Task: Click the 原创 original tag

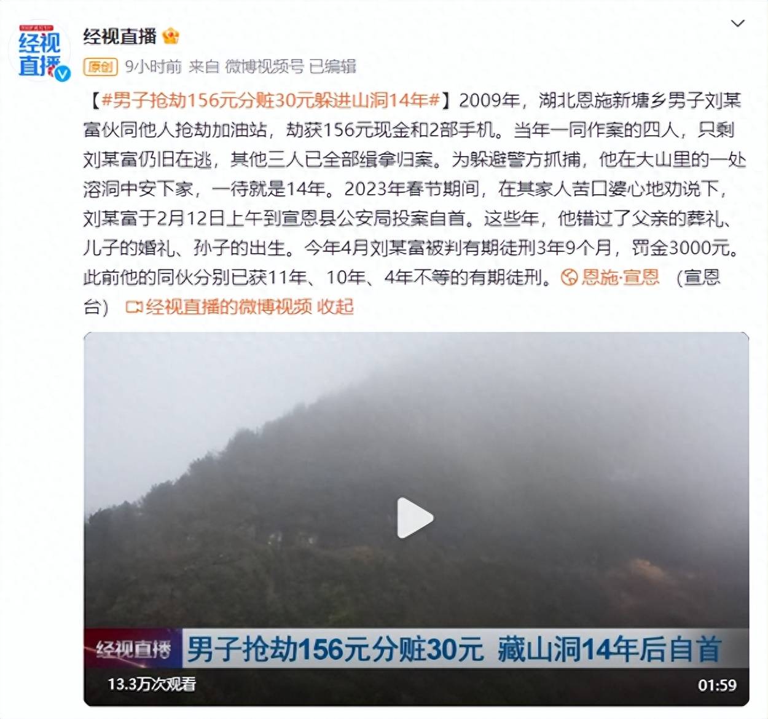Action: 101,66
